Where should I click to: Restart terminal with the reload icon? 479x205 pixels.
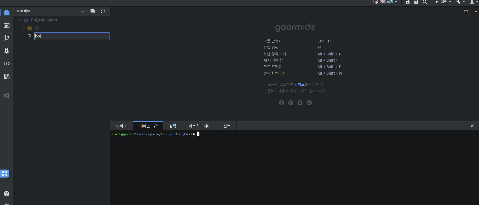click(156, 126)
